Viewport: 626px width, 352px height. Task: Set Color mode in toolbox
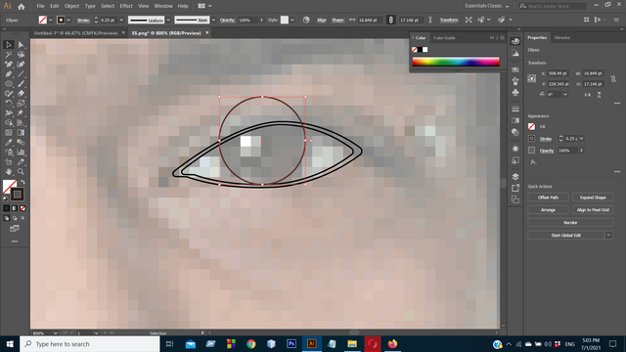click(x=7, y=208)
